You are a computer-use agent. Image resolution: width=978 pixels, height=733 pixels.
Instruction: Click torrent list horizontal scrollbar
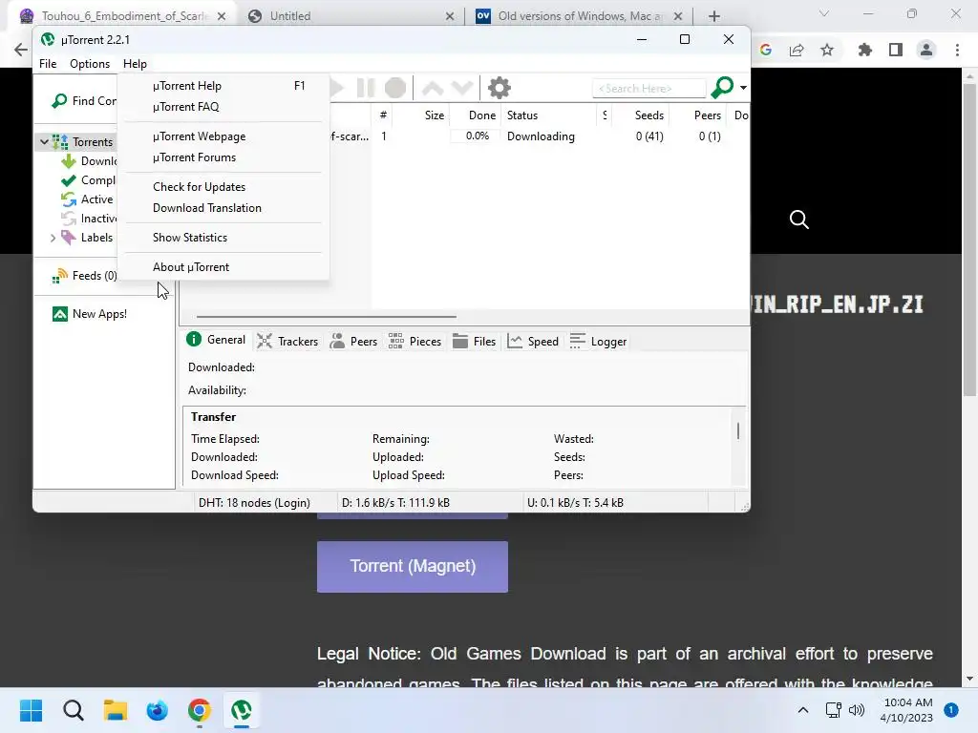(327, 317)
